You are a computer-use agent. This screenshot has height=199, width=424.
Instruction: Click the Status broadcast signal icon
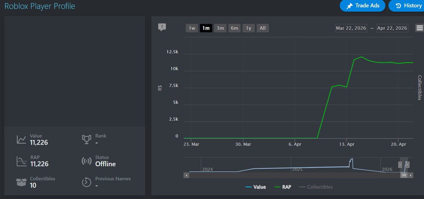point(86,161)
